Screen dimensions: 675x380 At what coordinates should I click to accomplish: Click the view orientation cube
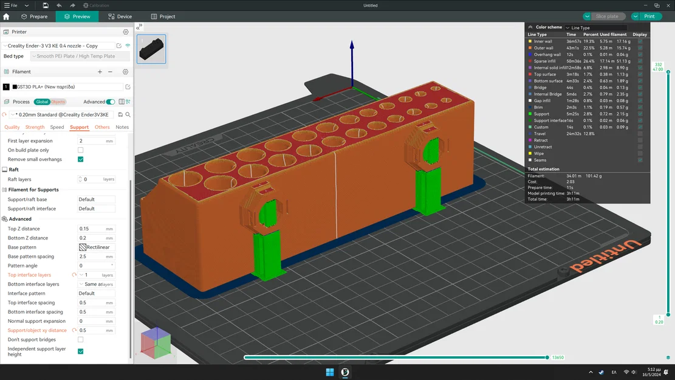[x=155, y=343]
